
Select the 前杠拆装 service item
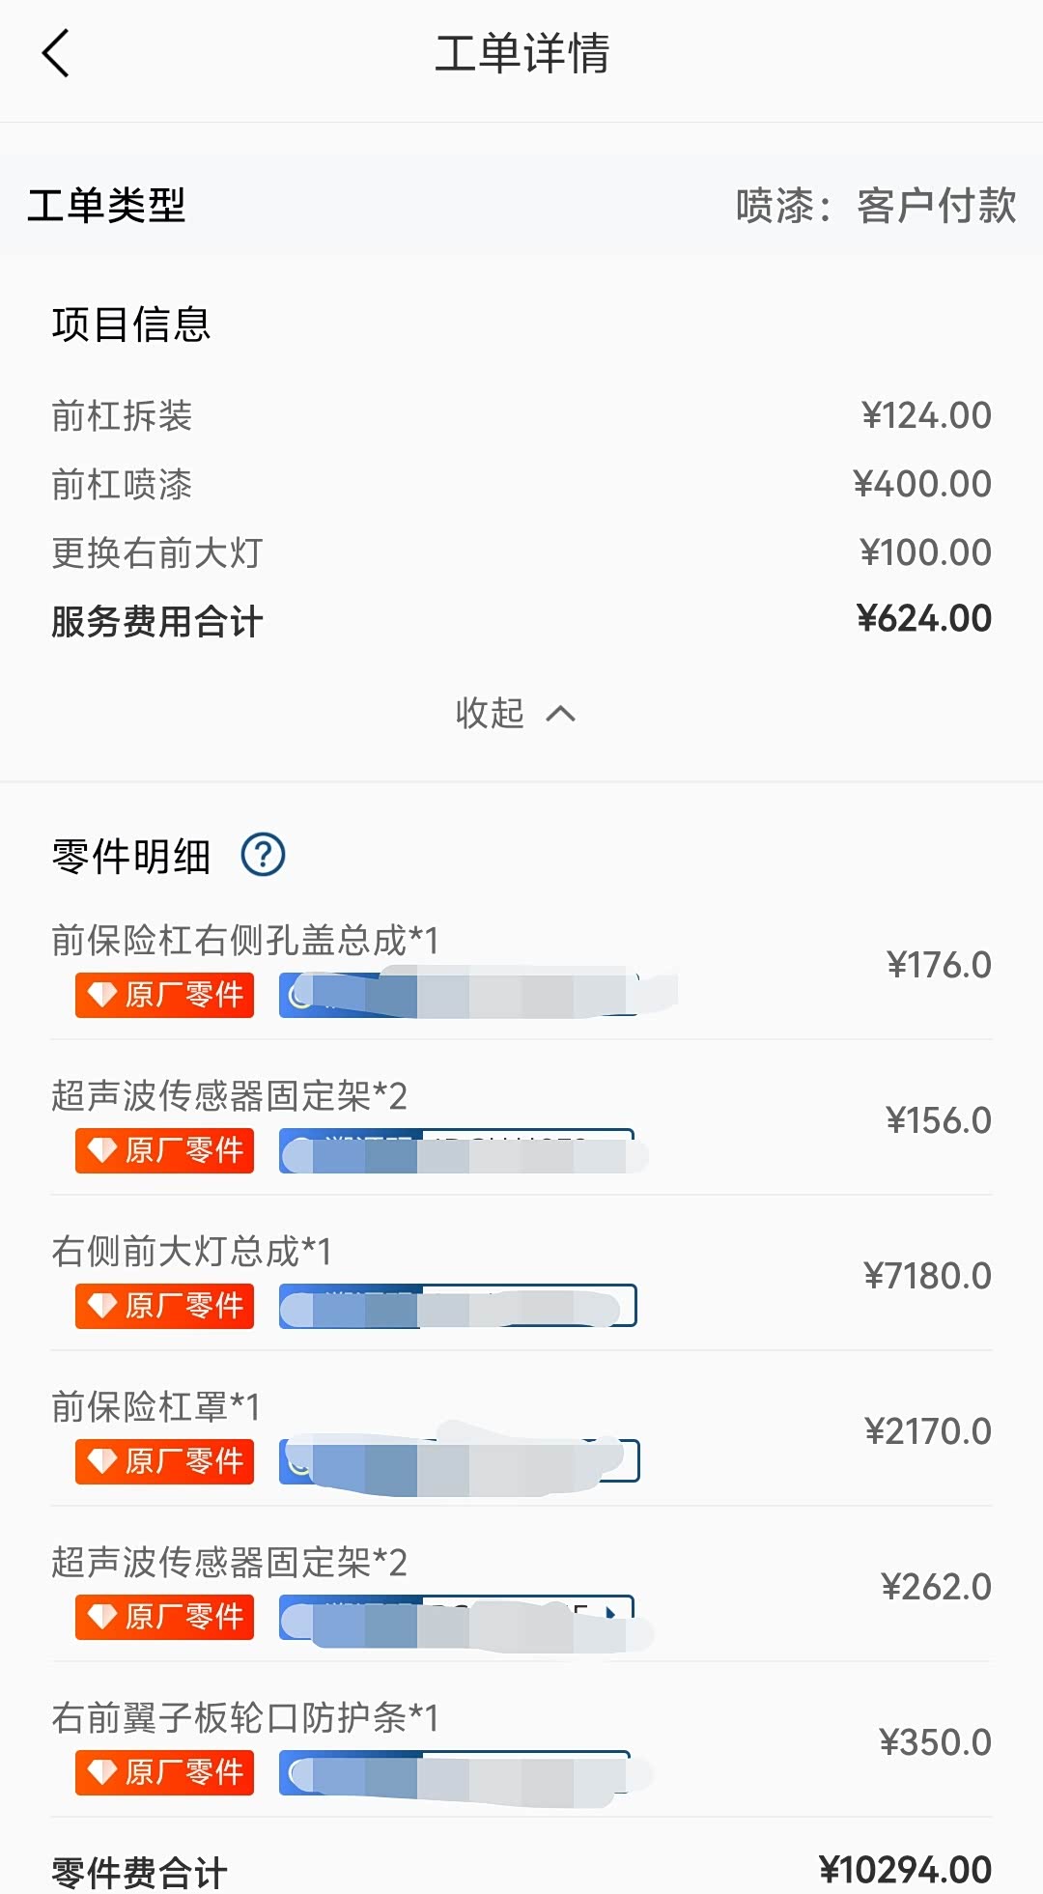(x=122, y=416)
